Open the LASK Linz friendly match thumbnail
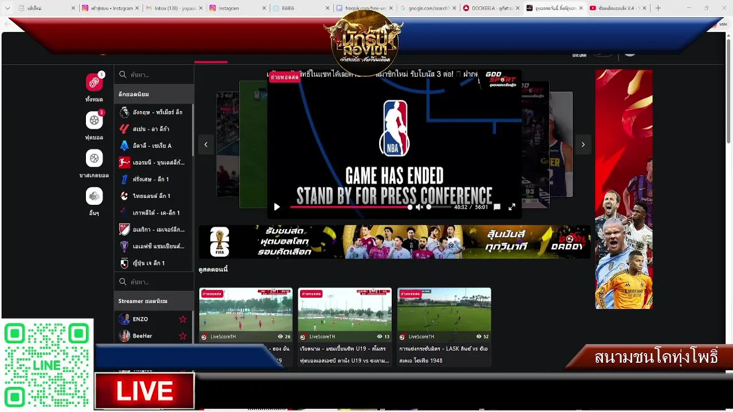The image size is (733, 412). (444, 310)
